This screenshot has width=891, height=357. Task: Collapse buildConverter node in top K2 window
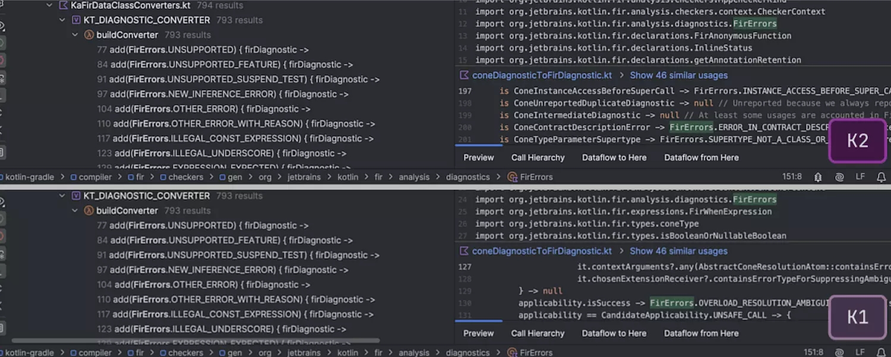pos(75,35)
